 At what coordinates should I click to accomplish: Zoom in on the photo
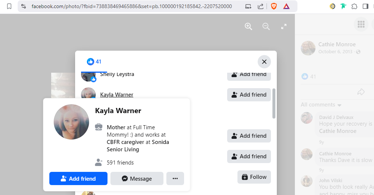(248, 26)
